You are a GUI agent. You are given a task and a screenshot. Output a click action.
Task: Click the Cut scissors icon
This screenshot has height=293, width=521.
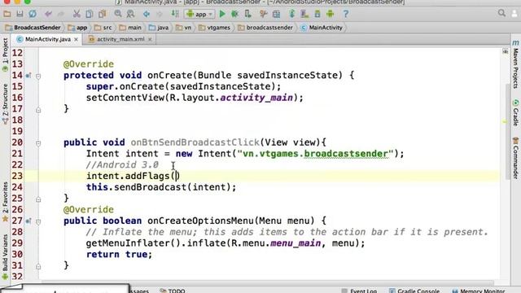77,14
